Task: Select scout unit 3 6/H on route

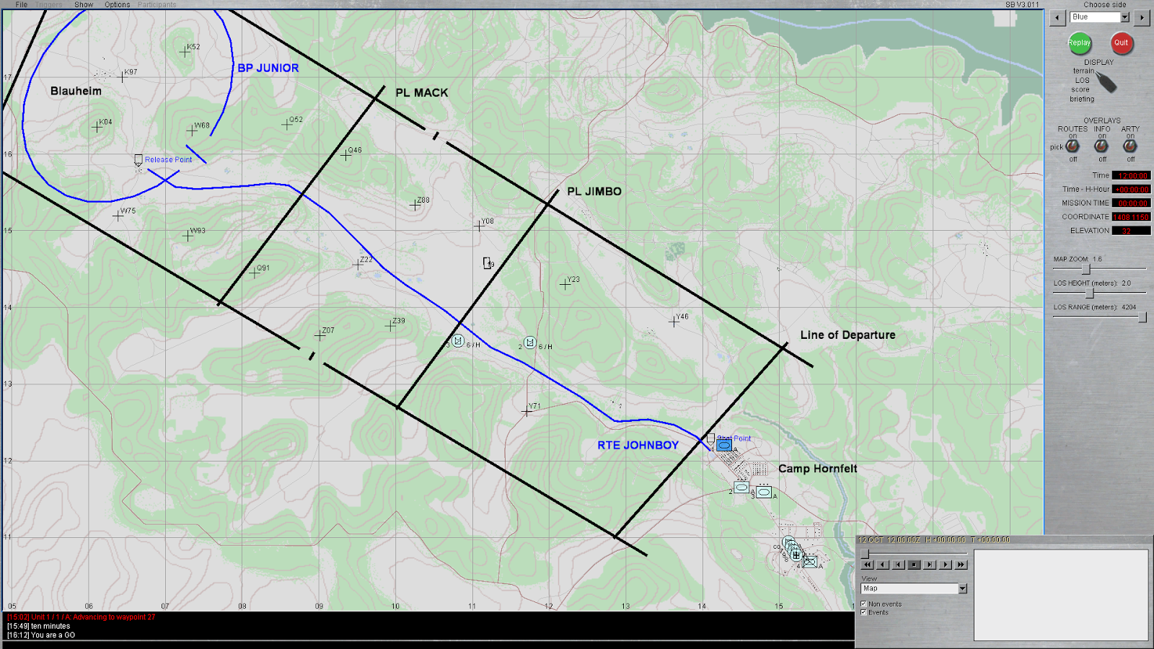Action: (x=457, y=340)
